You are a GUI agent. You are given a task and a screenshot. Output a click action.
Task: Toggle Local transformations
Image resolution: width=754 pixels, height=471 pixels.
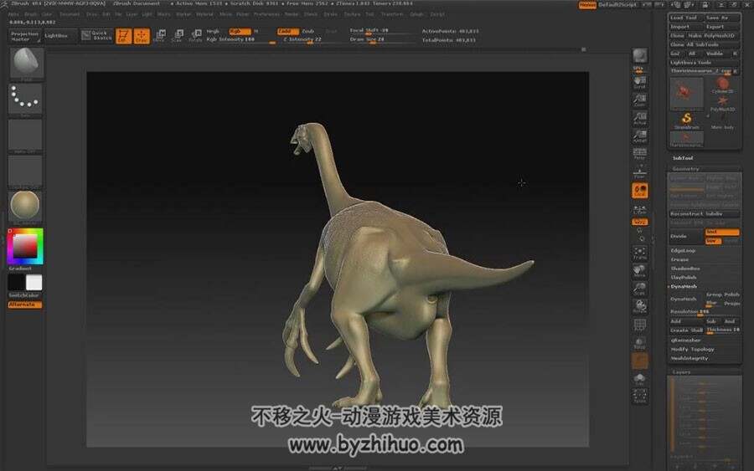[x=639, y=190]
